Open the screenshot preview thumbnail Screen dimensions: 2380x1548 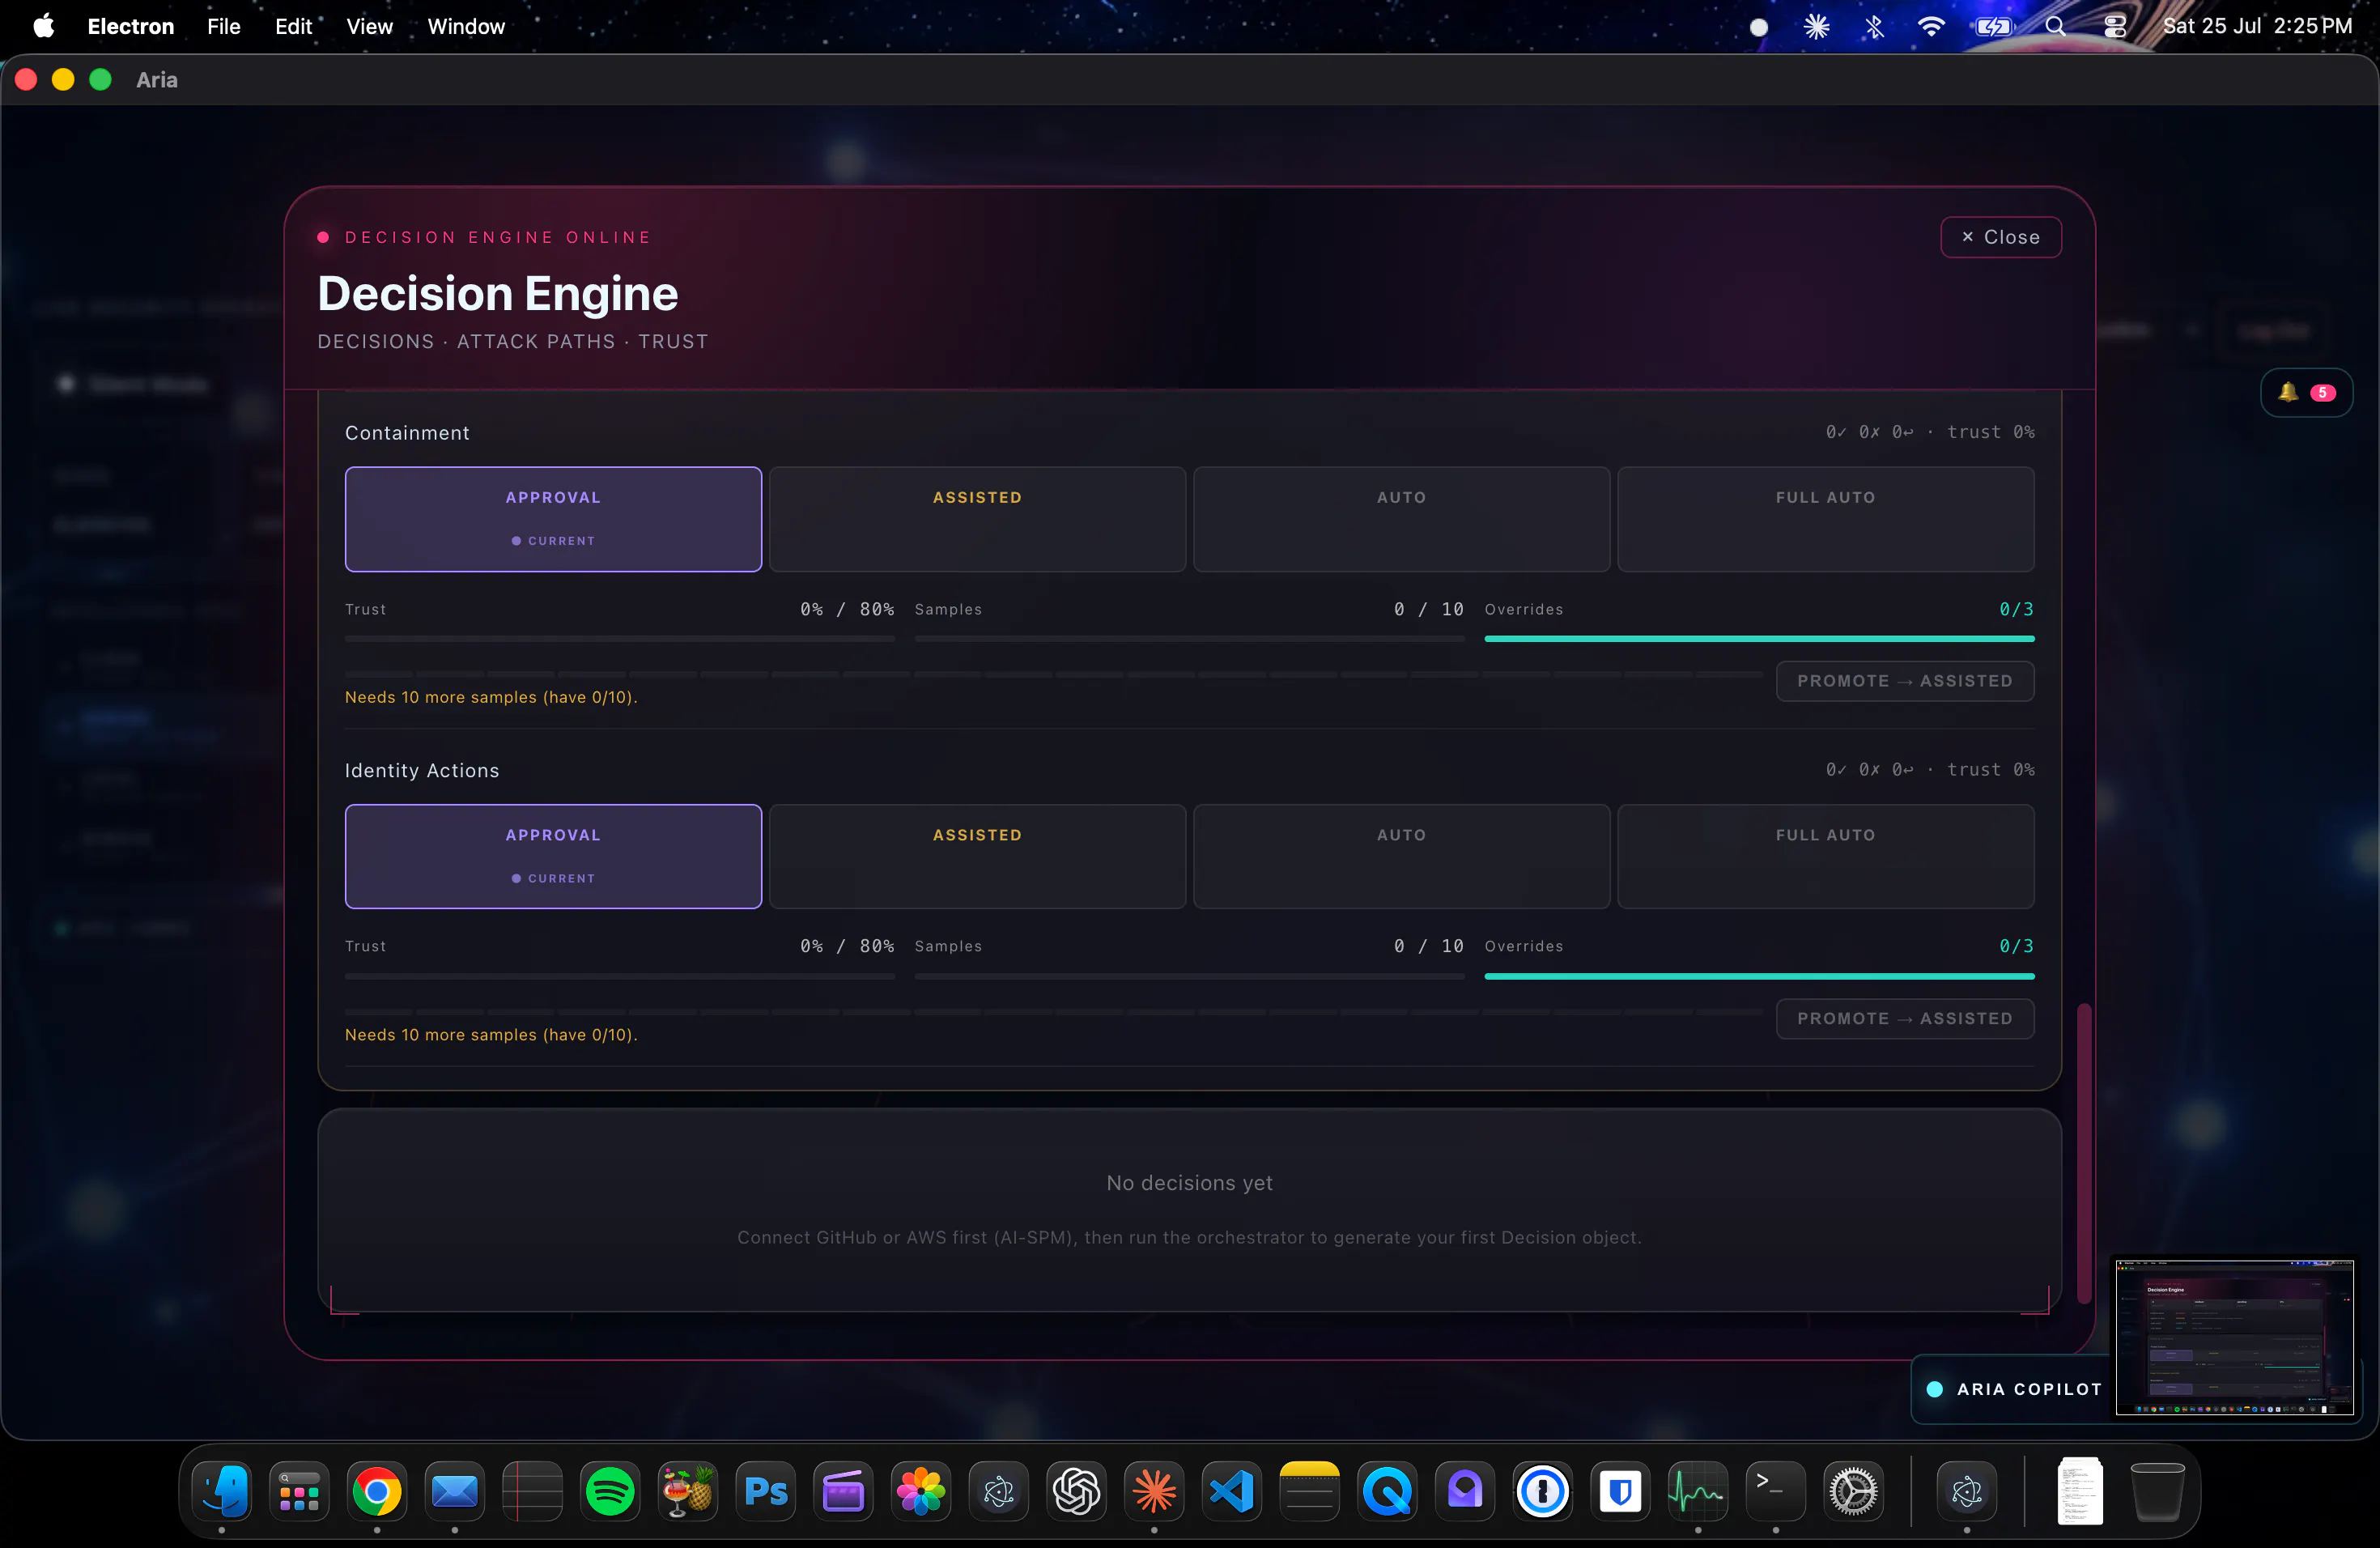pos(2234,1337)
